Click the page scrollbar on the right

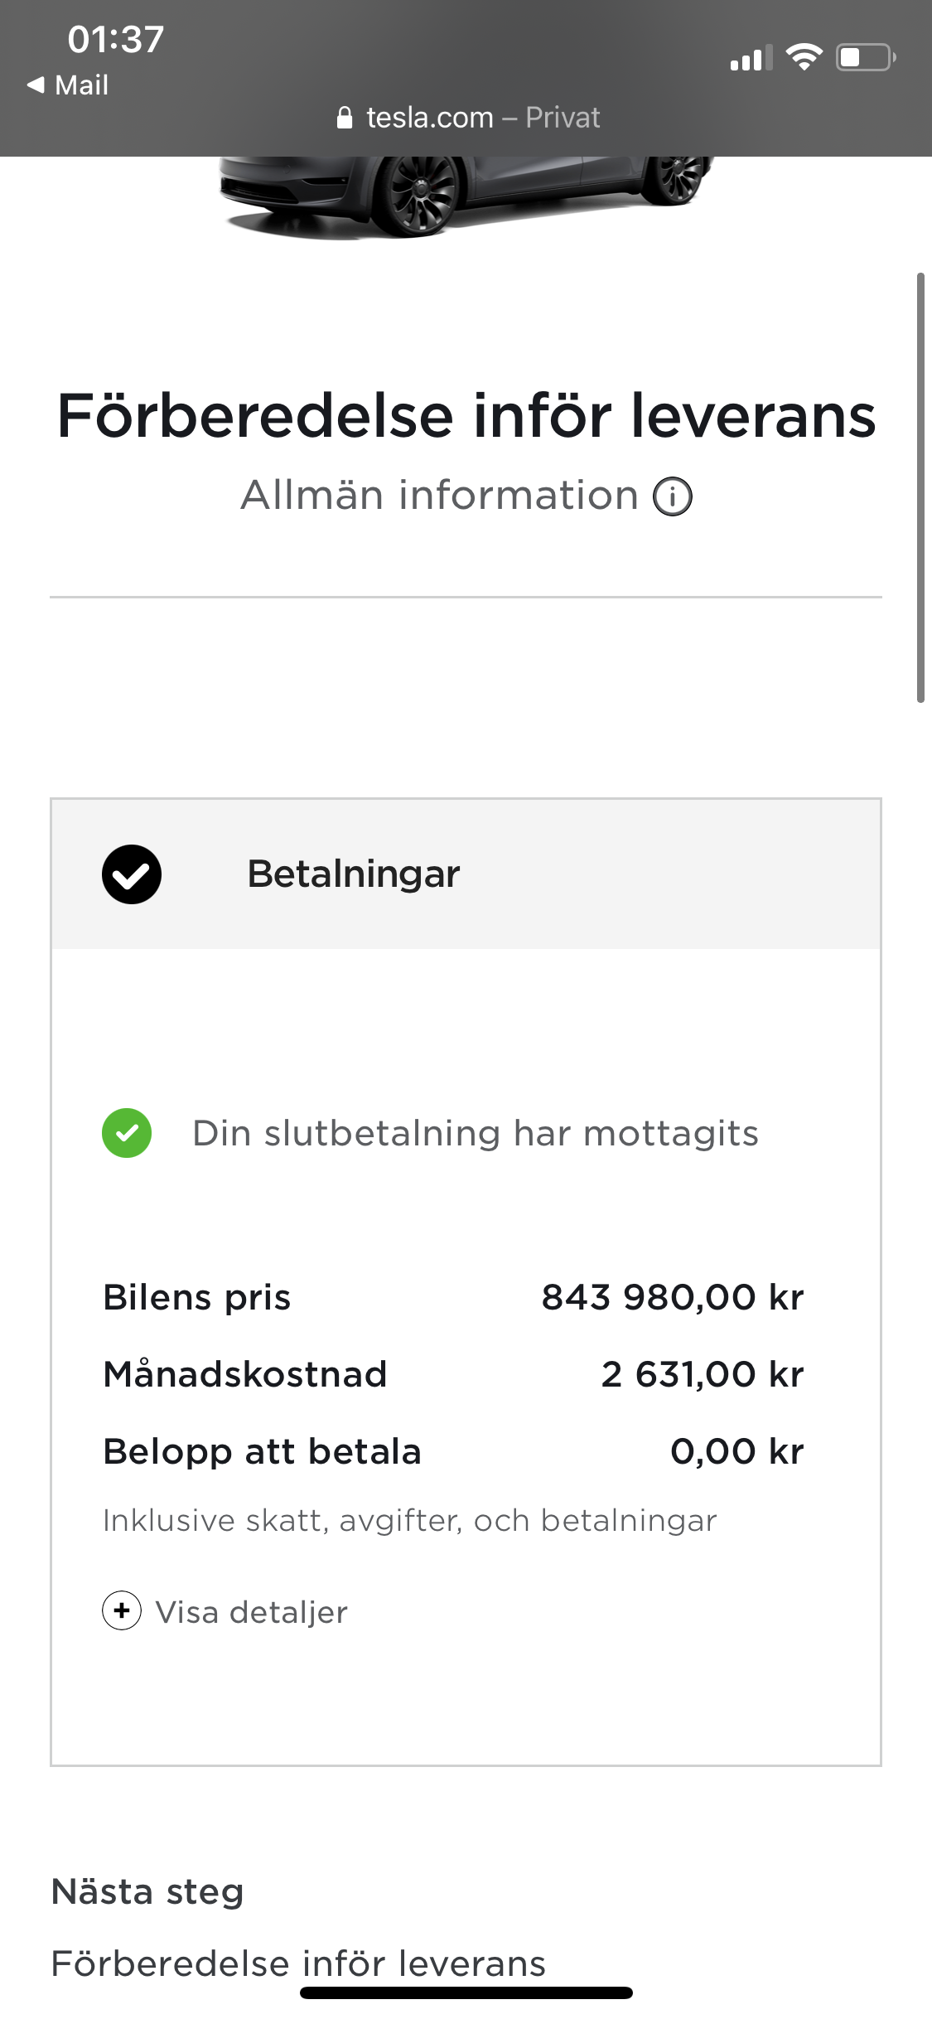point(920,487)
